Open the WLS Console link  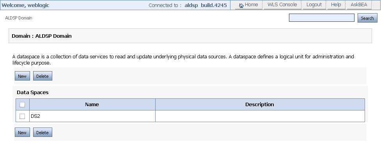click(x=282, y=5)
